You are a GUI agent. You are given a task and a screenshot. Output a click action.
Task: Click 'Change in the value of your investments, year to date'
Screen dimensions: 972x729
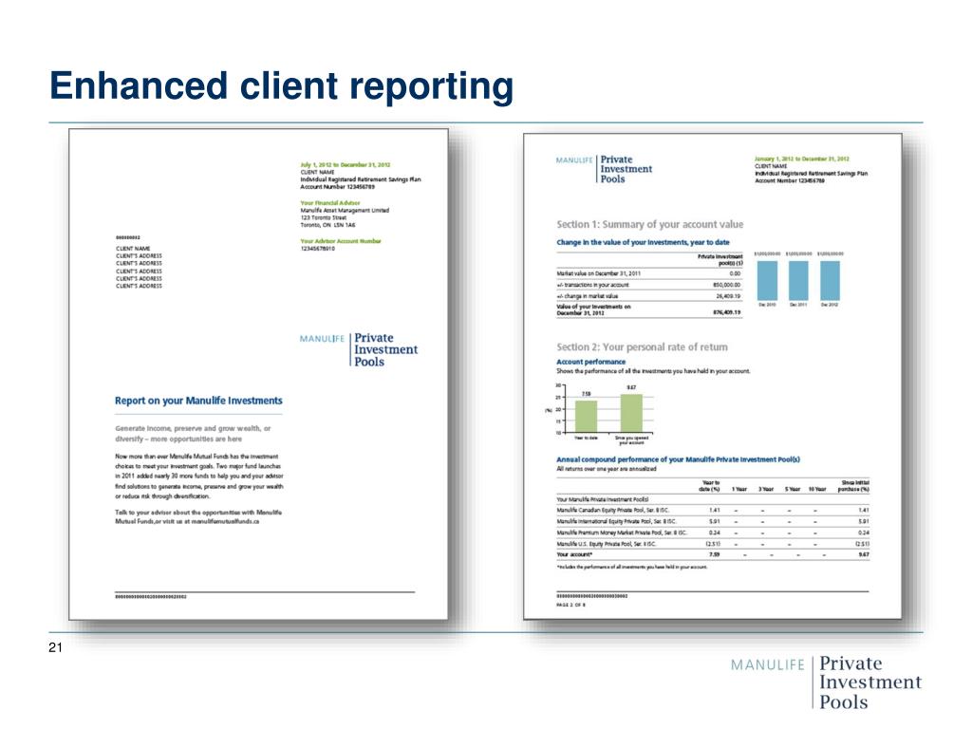tap(643, 242)
